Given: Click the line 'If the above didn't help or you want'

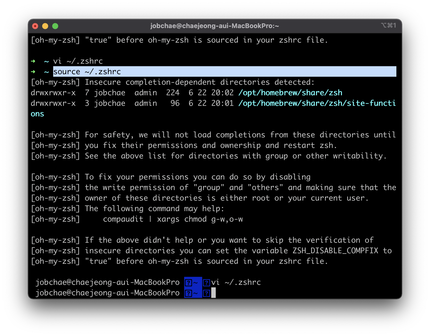Looking at the screenshot, I should 202,240.
